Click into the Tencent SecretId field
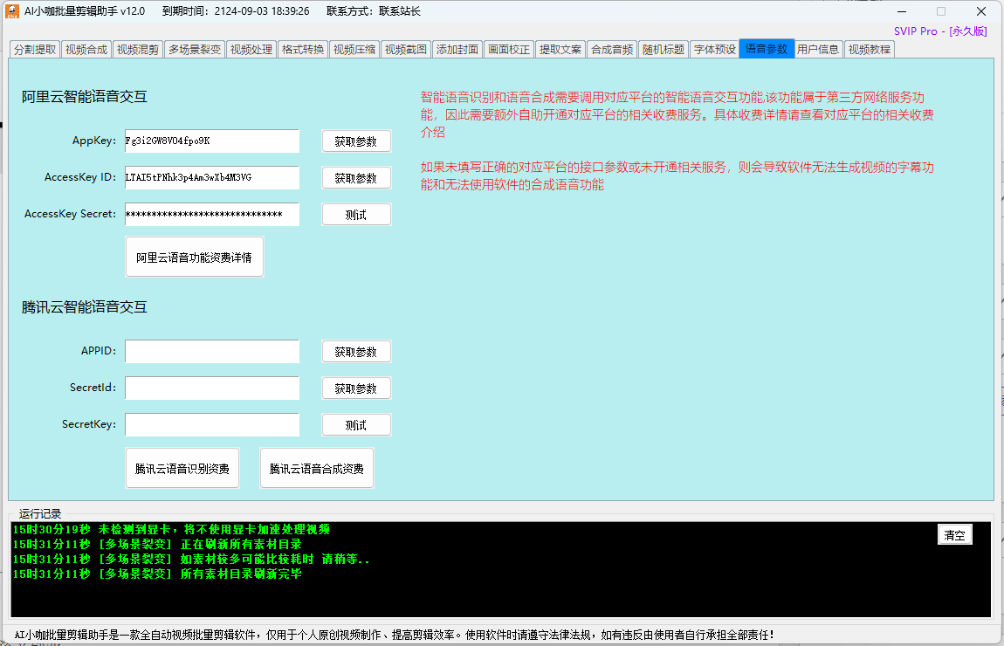 (211, 388)
